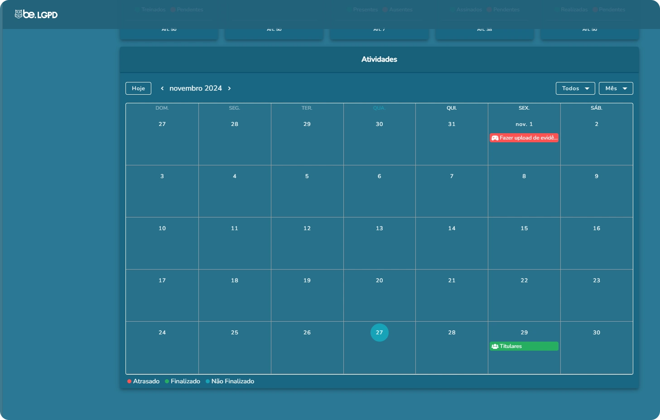The height and width of the screenshot is (420, 660).
Task: Go to the previous month with left chevron
Action: pos(162,88)
